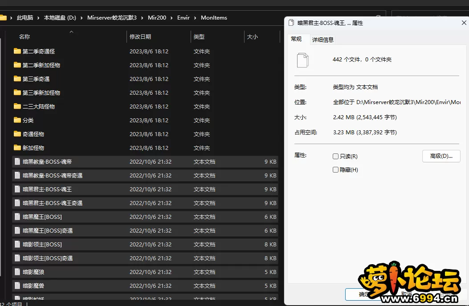Go to Mir200 in the breadcrumb
Screen dimensions: 469x306
[x=157, y=18]
